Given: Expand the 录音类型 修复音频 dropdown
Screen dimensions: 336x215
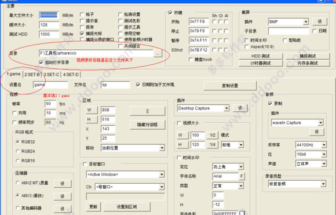Looking at the screenshot, I should point(323,184).
